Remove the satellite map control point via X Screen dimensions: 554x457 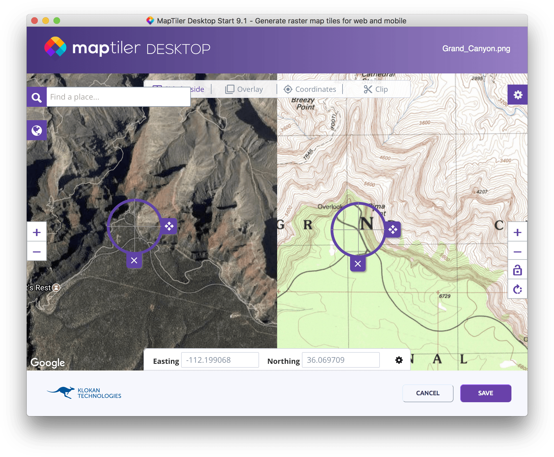point(134,260)
